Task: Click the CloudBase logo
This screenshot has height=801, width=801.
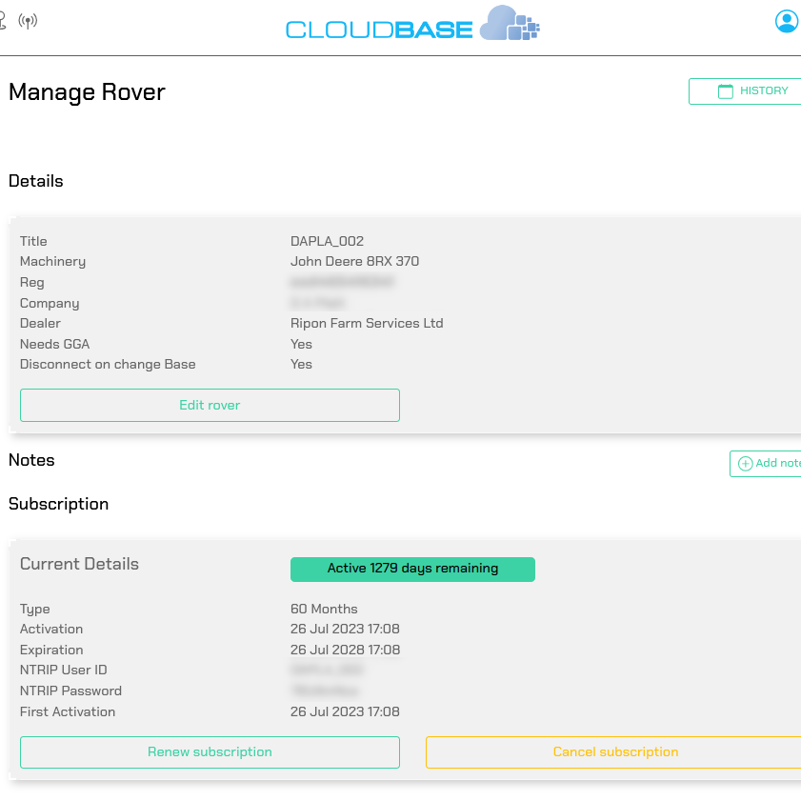Action: [412, 24]
